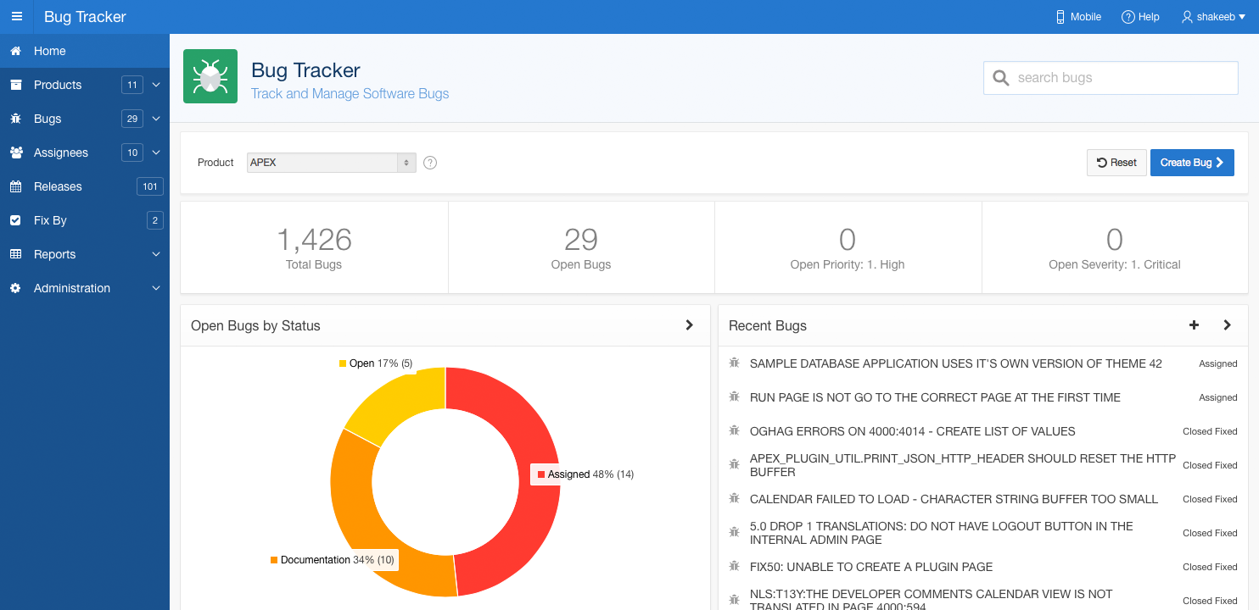Click the help icon beside Product dropdown

(430, 163)
